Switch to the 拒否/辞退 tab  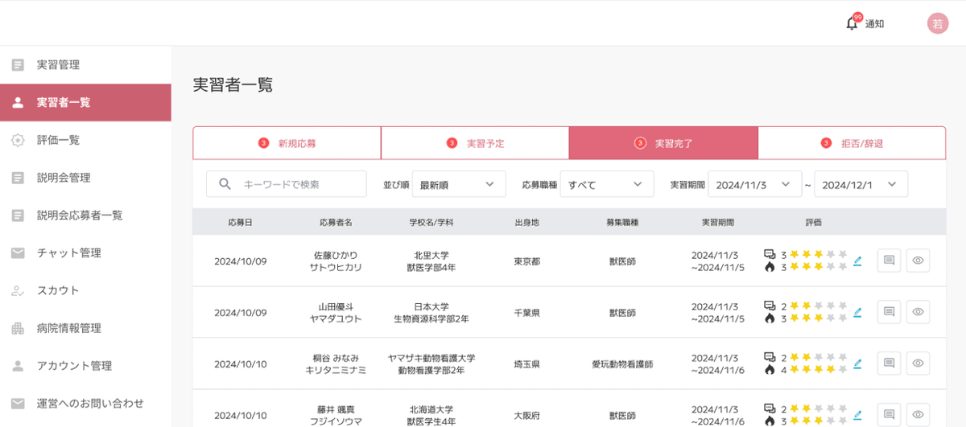852,143
